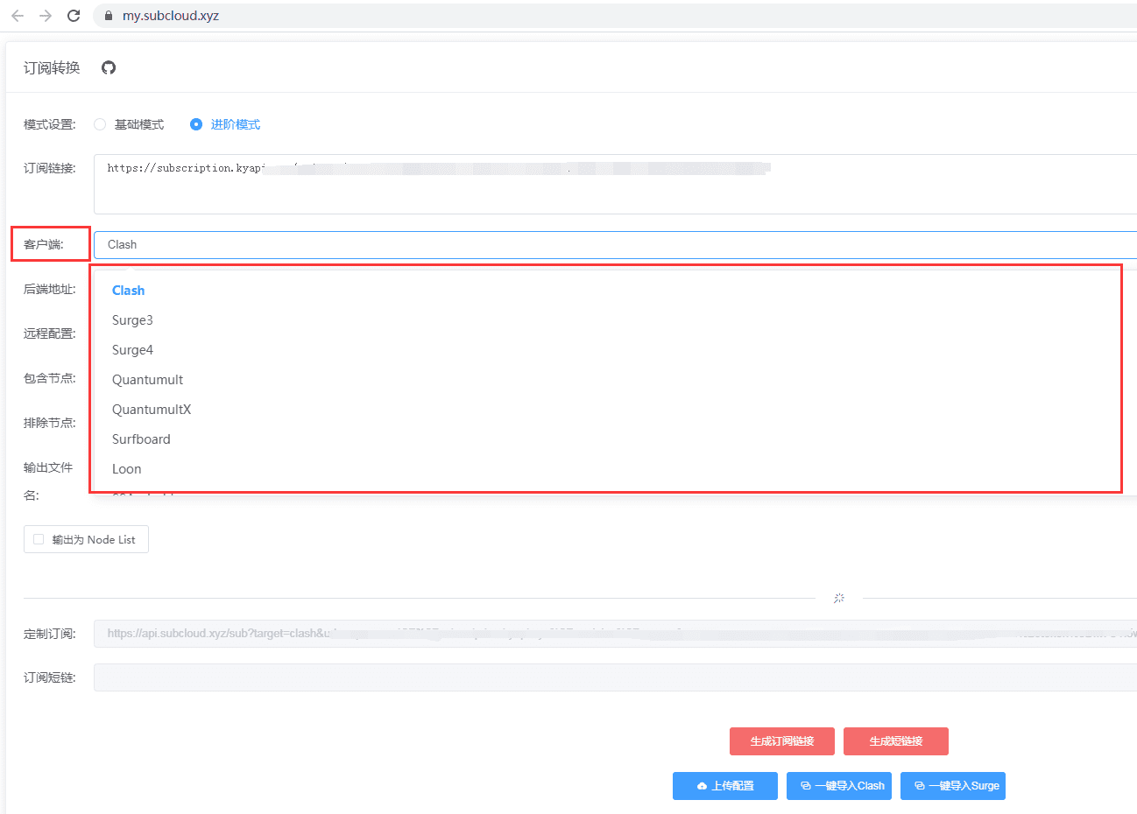Reload the page with the refresh icon

pyautogui.click(x=74, y=16)
